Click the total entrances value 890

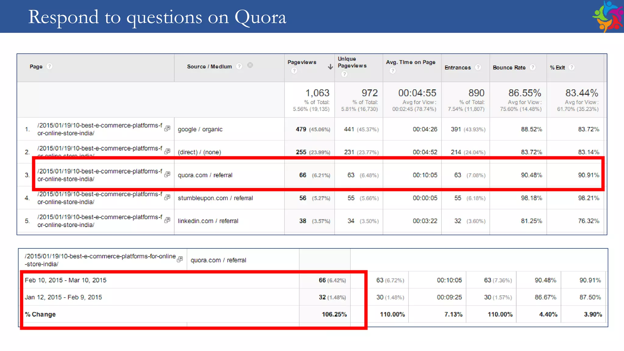coord(476,93)
